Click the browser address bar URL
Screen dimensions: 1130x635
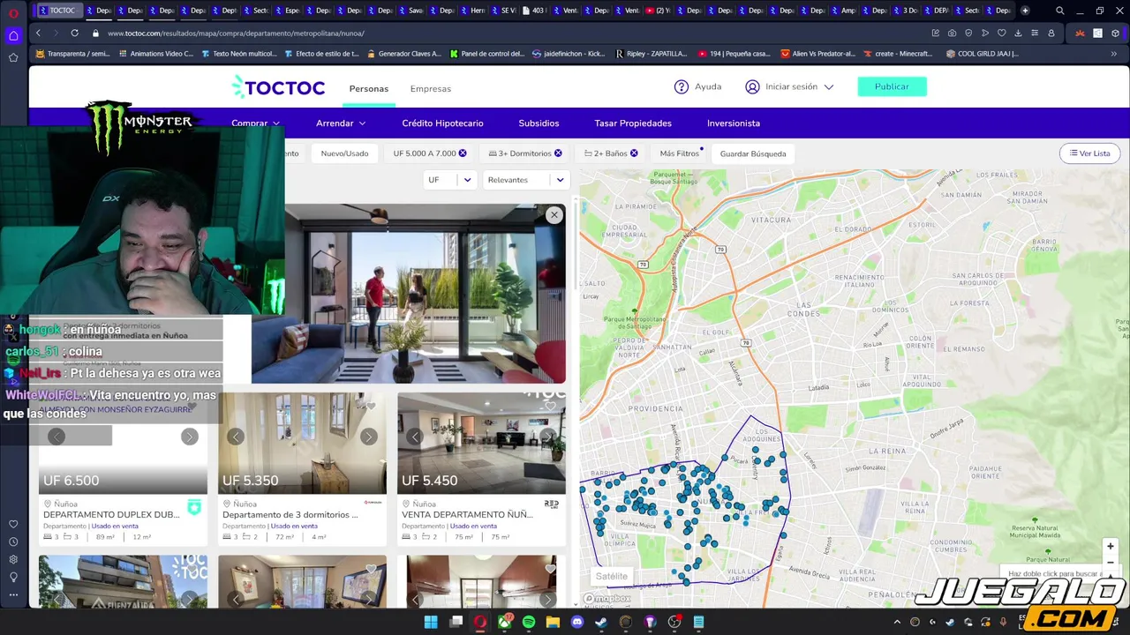click(236, 33)
